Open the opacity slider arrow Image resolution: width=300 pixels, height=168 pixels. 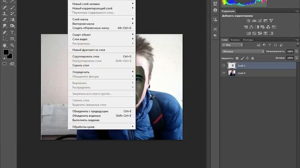(297, 51)
